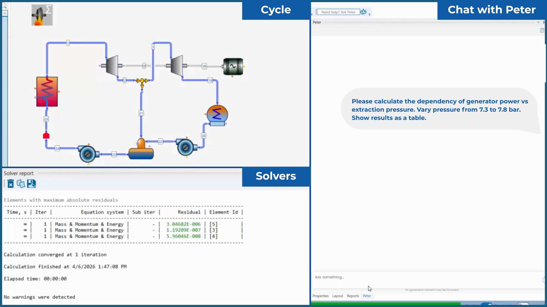Click the 'Solver report' panel title

pos(19,173)
